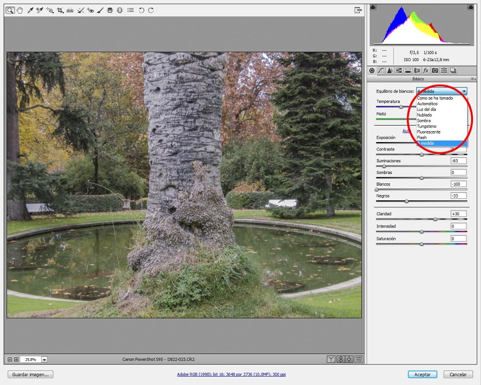Select the White Balance eyedropper tool
Screen dimensions: 481x385
[30, 10]
